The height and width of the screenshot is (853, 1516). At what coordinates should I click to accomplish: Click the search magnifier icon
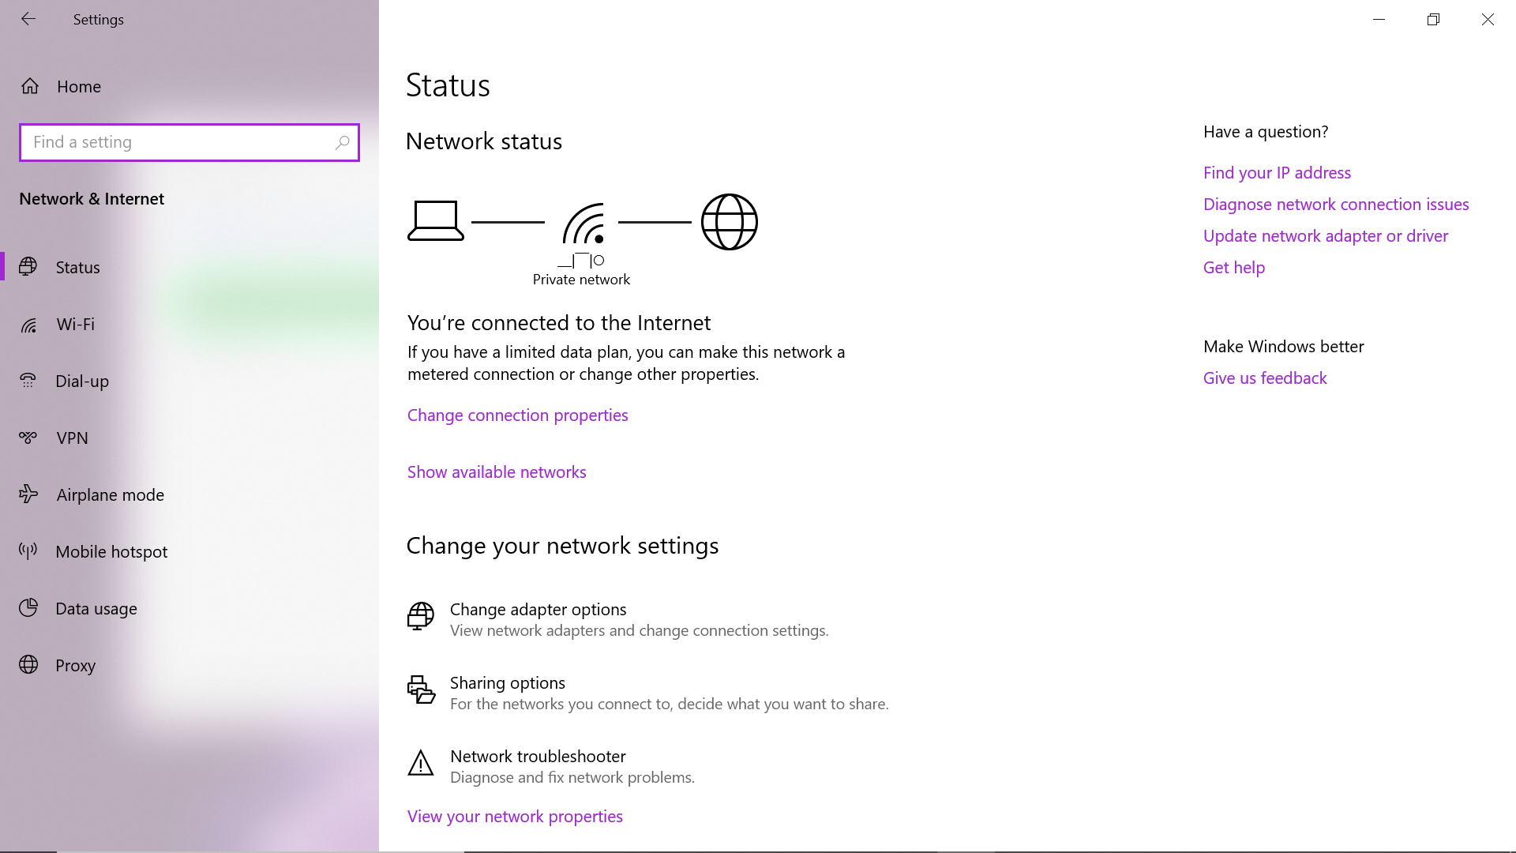[342, 142]
